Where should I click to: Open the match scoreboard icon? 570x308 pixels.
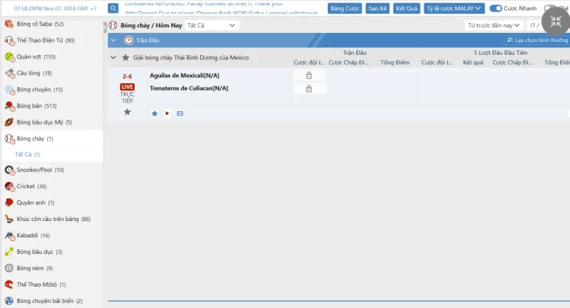(180, 113)
